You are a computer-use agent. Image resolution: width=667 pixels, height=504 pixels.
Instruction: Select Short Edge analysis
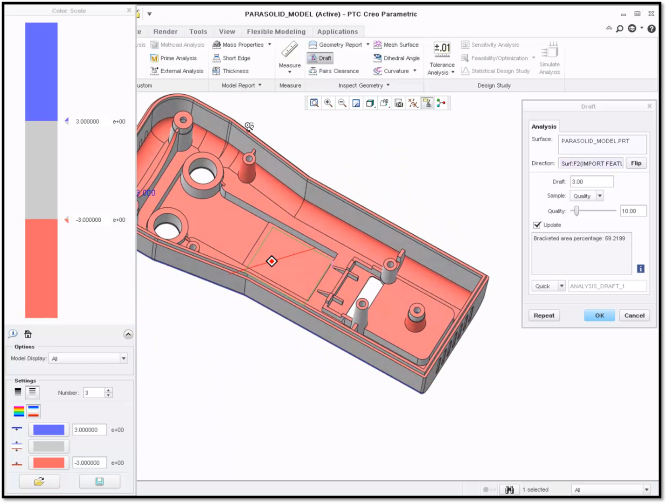[x=231, y=58]
